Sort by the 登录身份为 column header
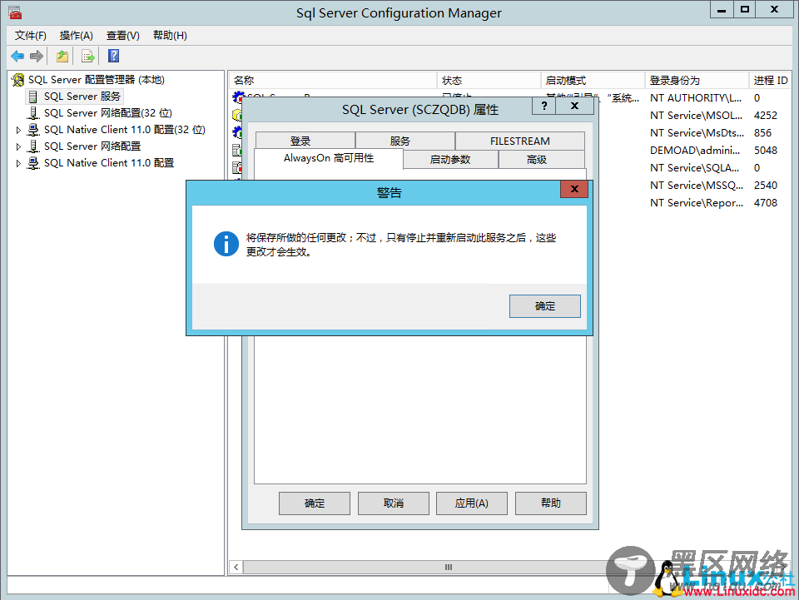The height and width of the screenshot is (600, 799). (x=697, y=81)
